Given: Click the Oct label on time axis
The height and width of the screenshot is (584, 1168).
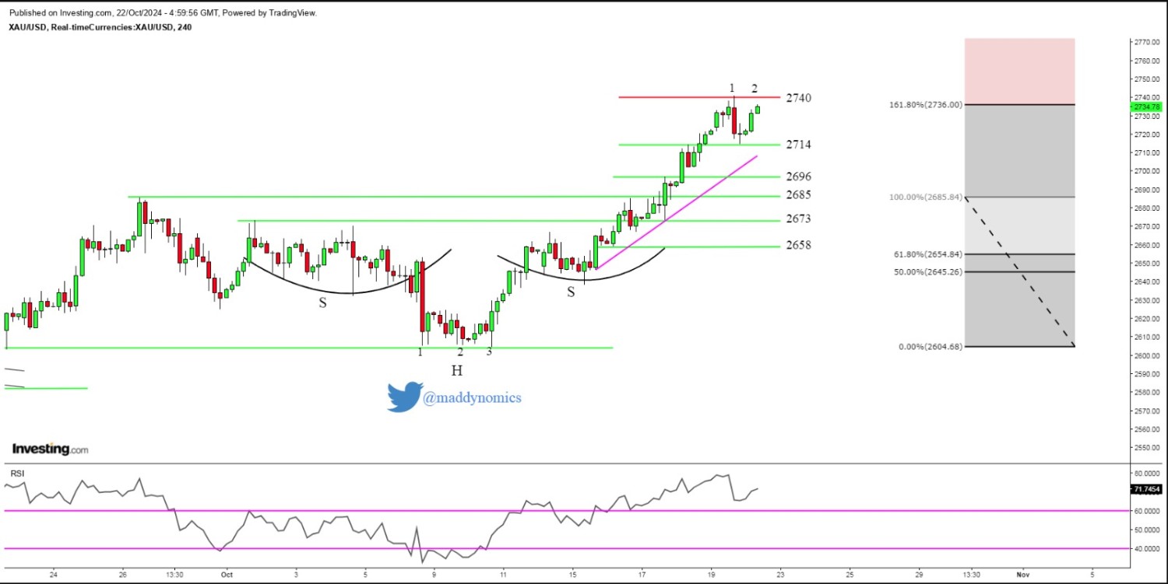Looking at the screenshot, I should pos(227,575).
